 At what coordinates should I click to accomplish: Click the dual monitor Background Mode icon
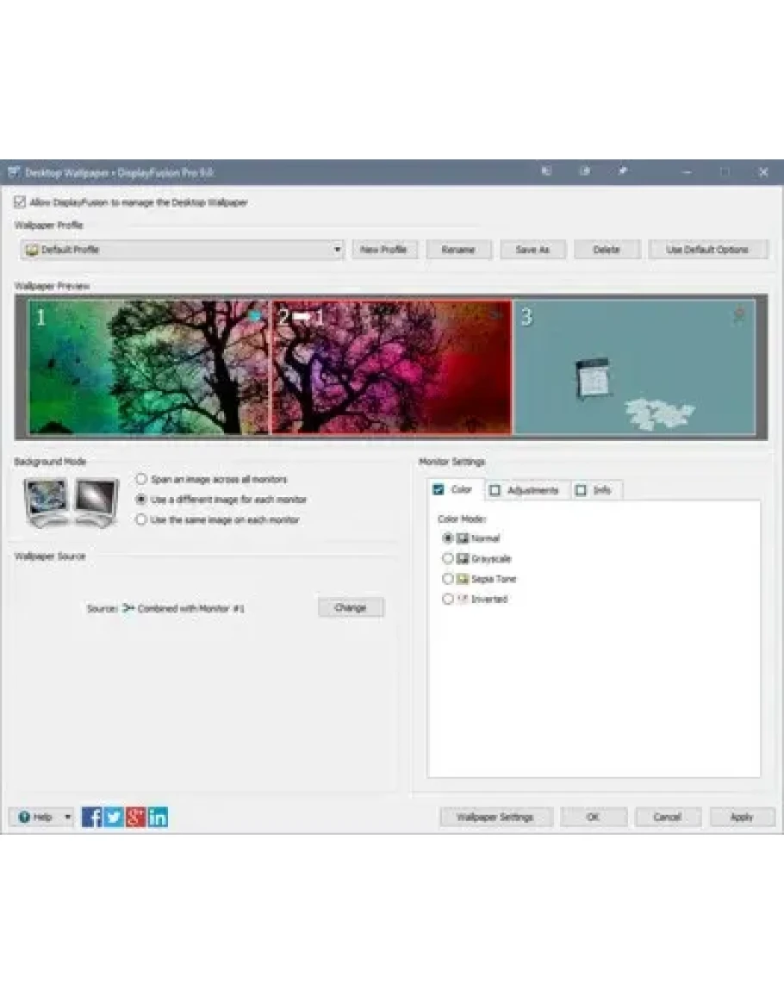pyautogui.click(x=72, y=501)
